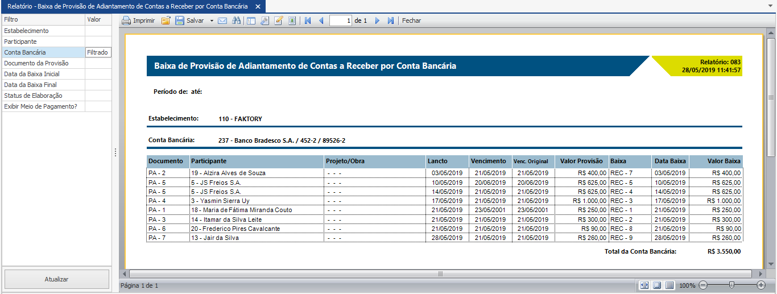Click the Imprimir printer icon

coord(126,20)
